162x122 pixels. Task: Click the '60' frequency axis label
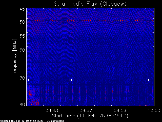click(22, 50)
